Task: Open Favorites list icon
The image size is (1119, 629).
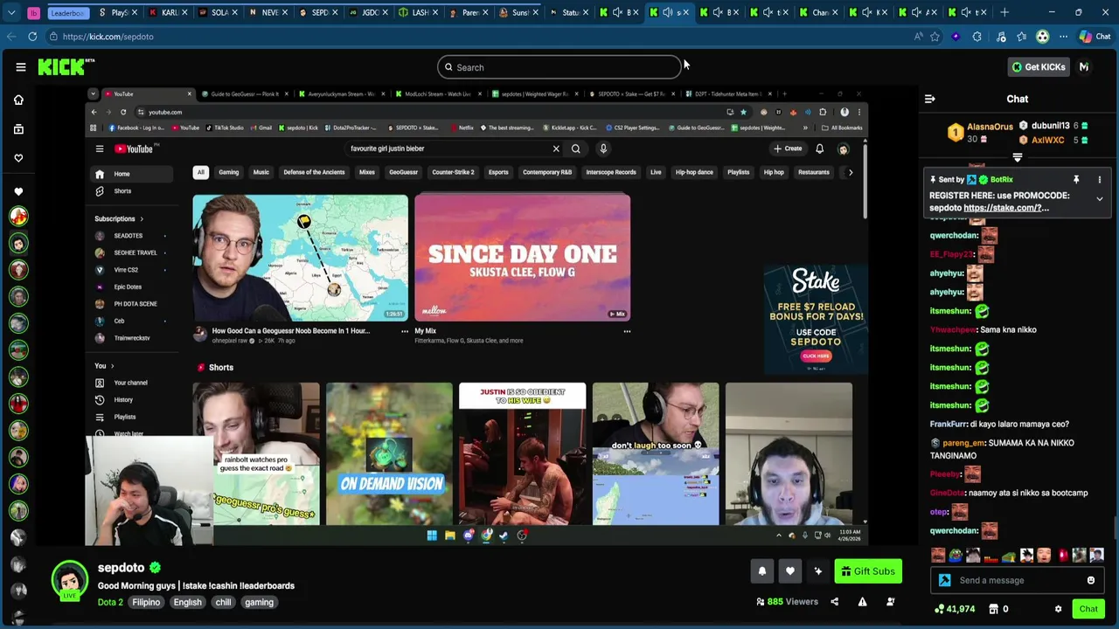Action: coord(1021,37)
